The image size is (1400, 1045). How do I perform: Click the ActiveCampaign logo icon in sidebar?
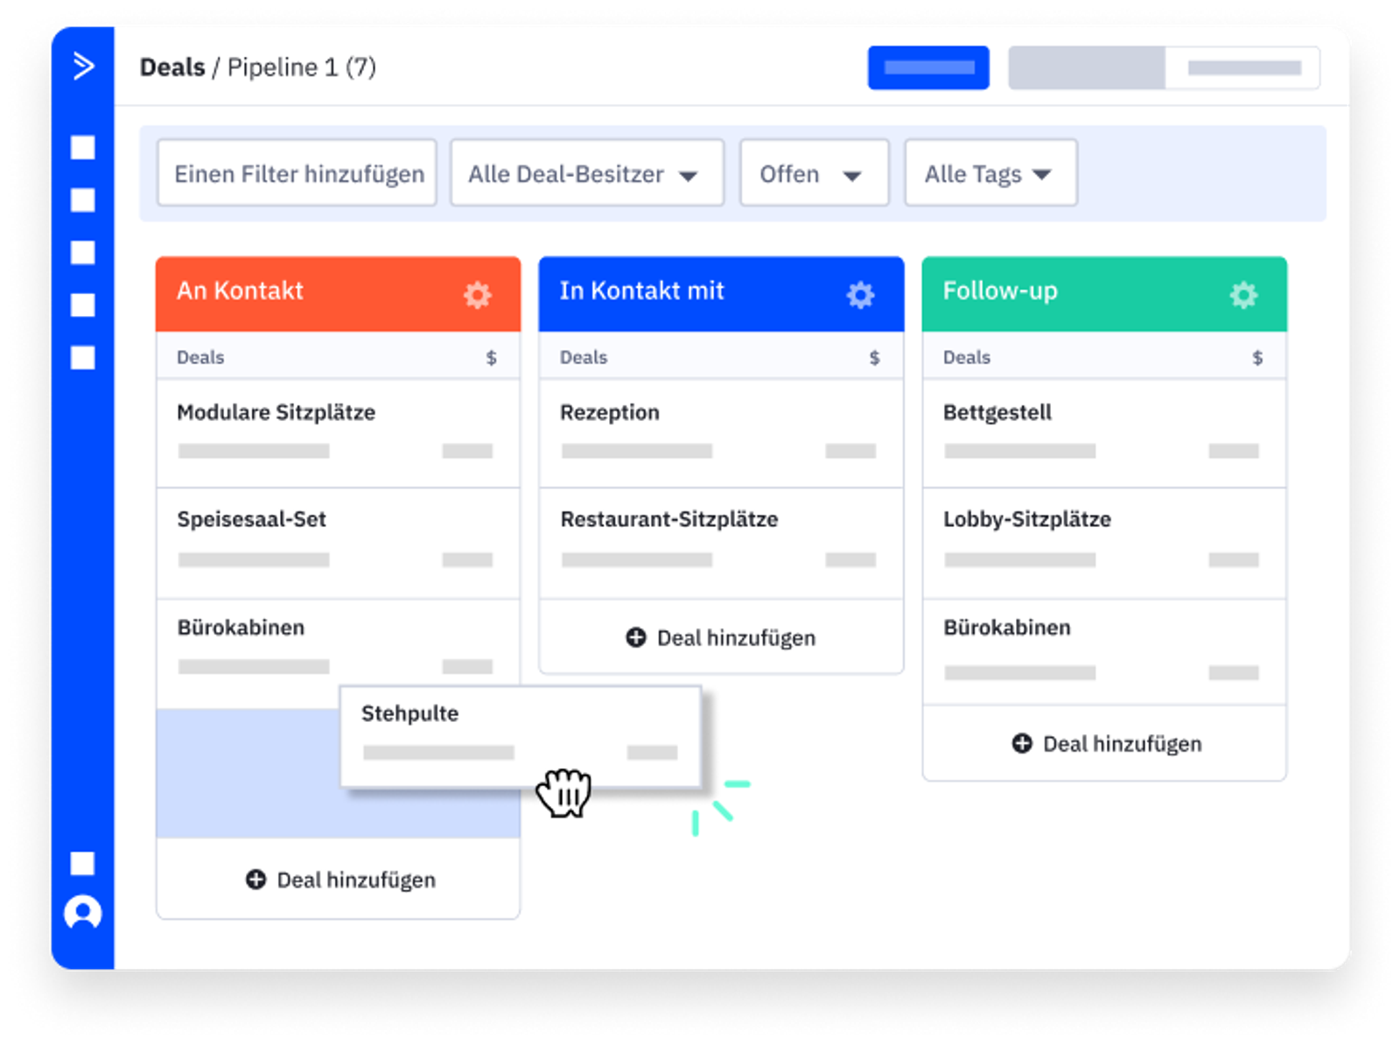tap(83, 67)
